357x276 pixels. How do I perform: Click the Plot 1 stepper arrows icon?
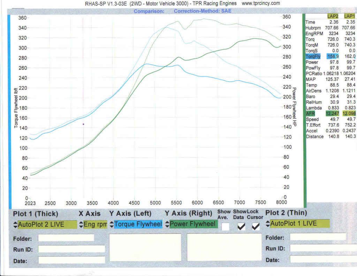point(15,224)
